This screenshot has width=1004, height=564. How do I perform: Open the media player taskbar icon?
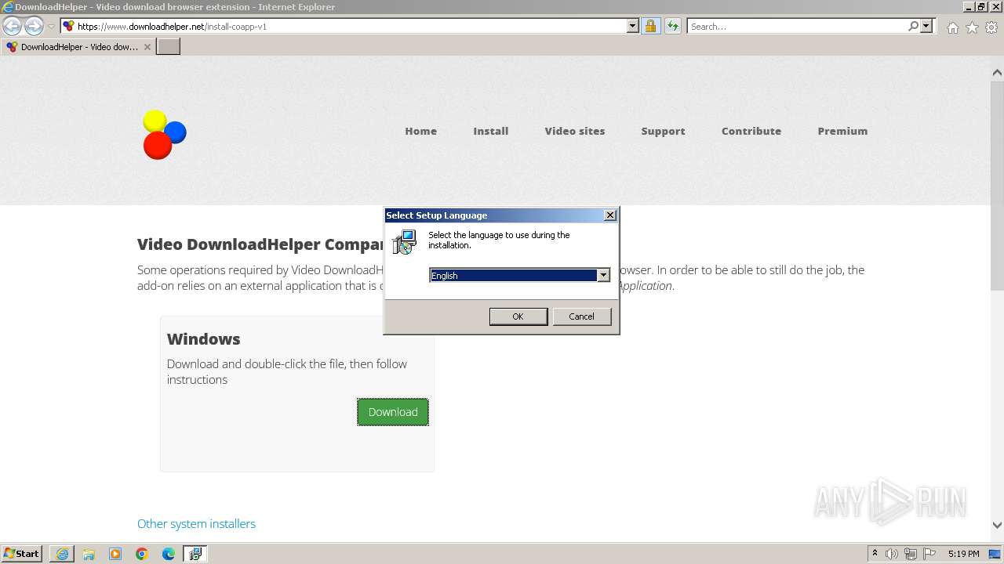point(115,554)
